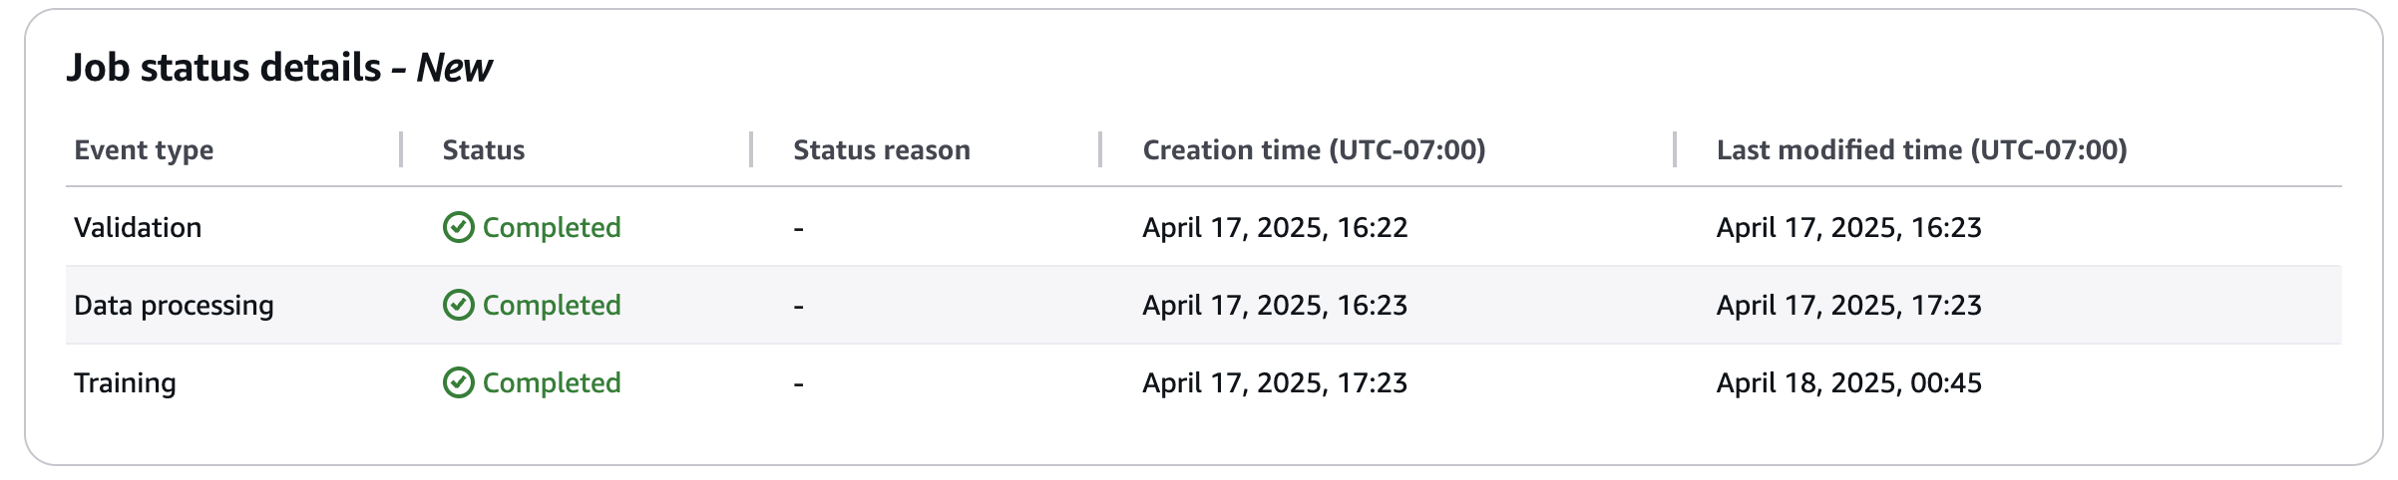Viewport: 2398px width, 480px height.
Task: Select the Validation event type cell
Action: [x=138, y=228]
